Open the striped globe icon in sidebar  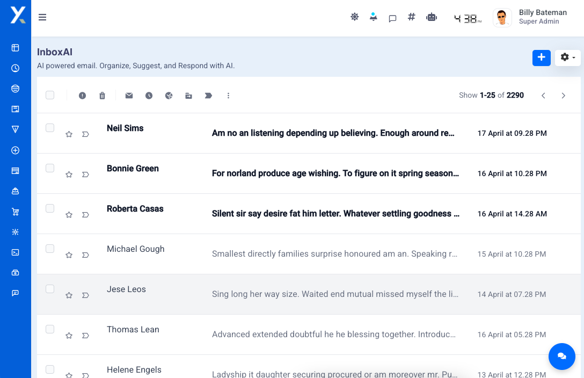point(15,89)
